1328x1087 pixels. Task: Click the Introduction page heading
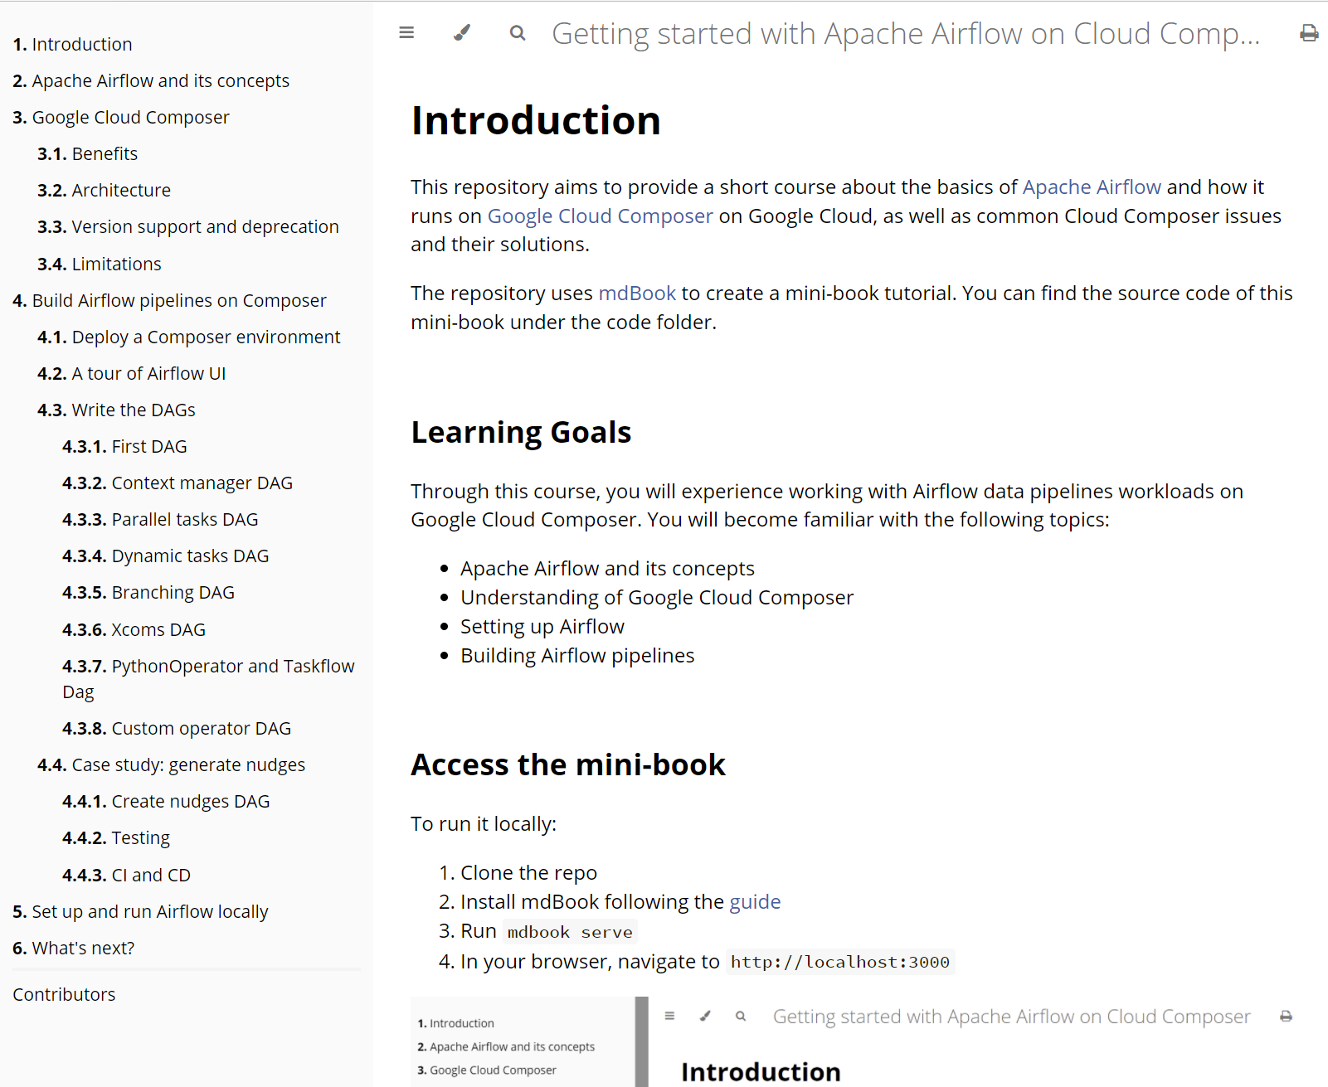[x=536, y=120]
